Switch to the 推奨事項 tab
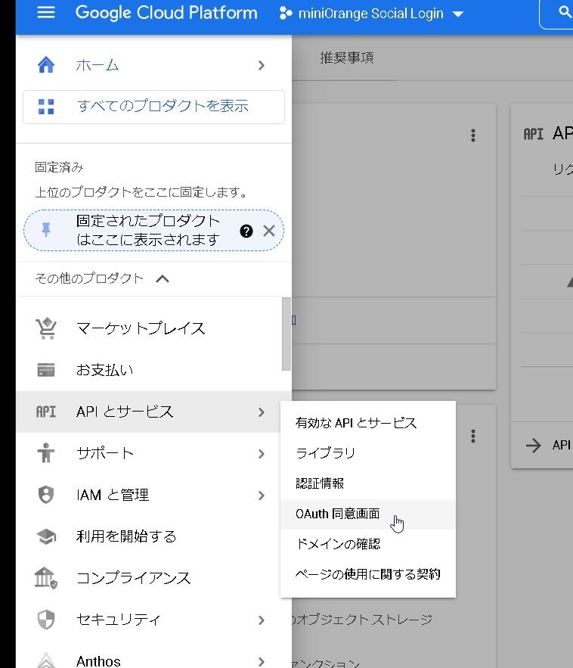The width and height of the screenshot is (573, 668). [347, 58]
